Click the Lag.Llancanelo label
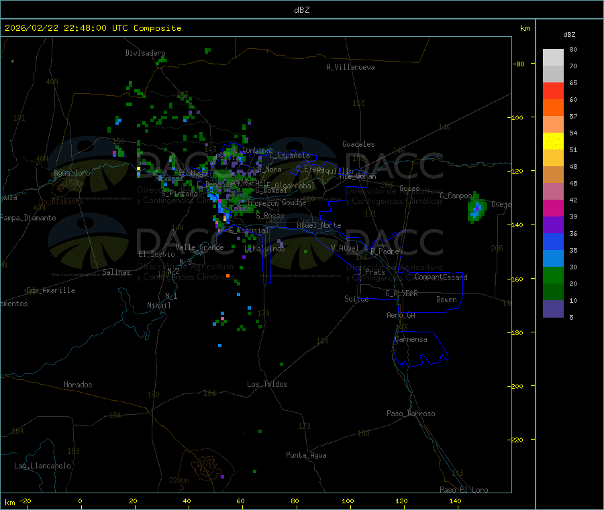The image size is (604, 510). (x=43, y=466)
